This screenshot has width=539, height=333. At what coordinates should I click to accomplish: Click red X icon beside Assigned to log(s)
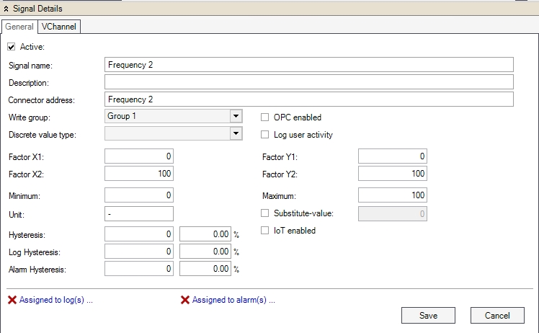(x=12, y=300)
